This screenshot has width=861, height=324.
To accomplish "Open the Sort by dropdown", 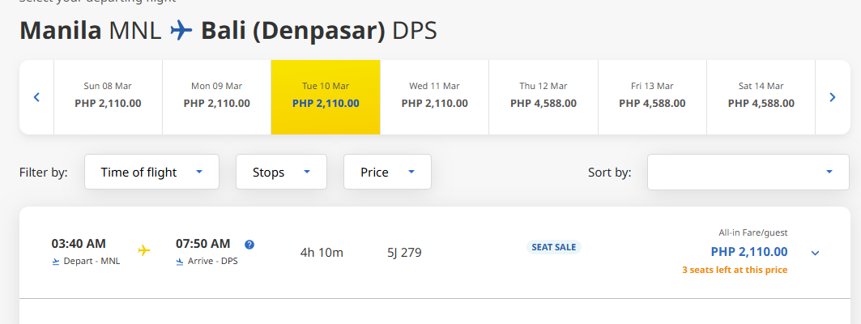I will [742, 172].
